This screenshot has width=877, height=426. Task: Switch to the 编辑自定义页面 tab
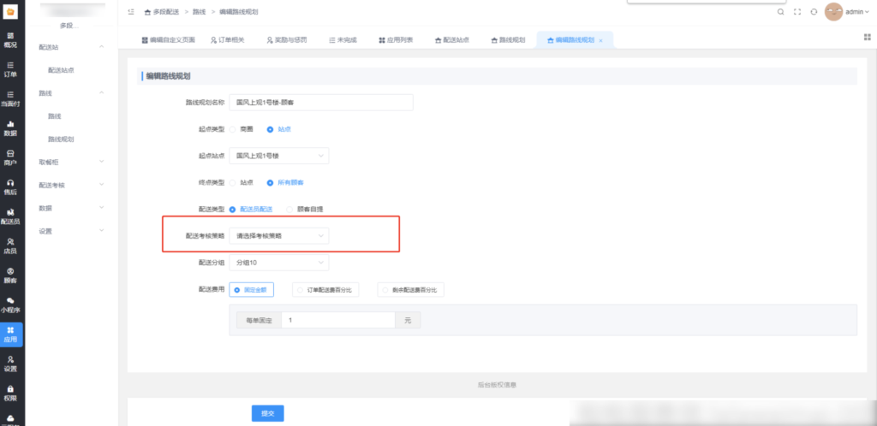[169, 40]
